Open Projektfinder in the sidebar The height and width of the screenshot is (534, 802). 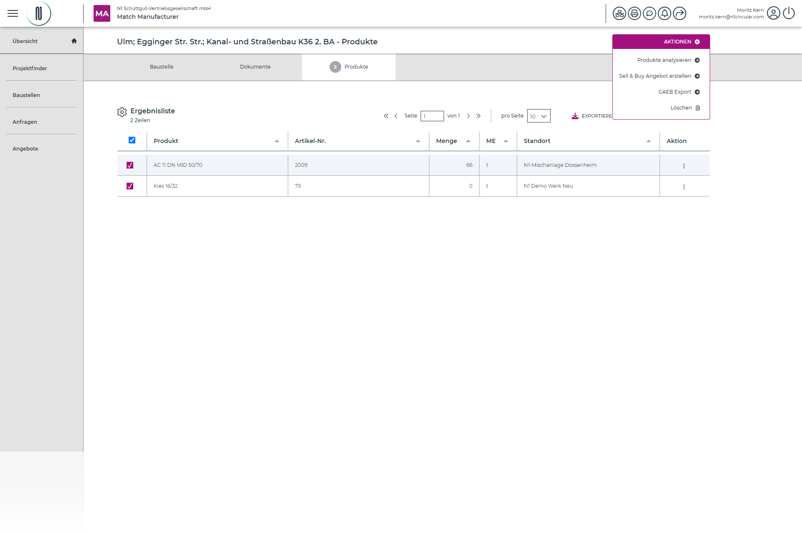point(30,68)
